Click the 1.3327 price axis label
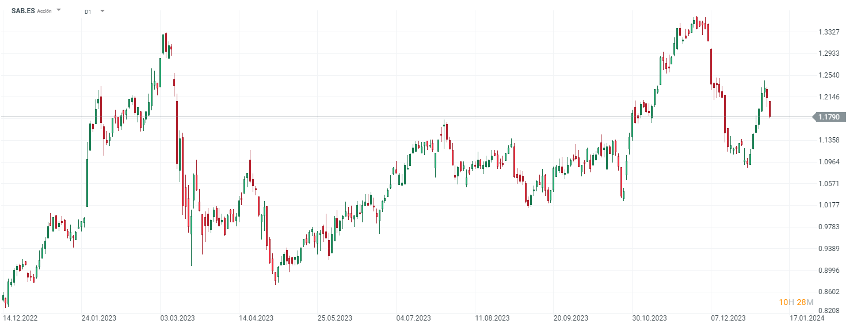853x328 pixels. [x=829, y=32]
